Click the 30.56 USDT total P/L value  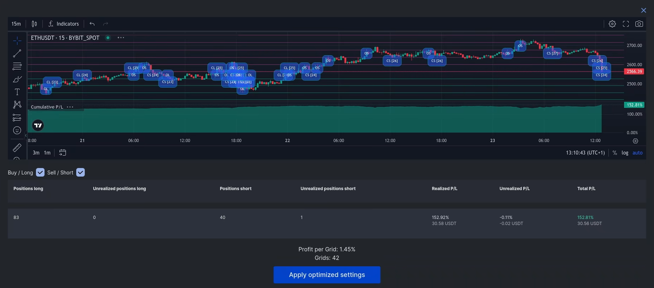tap(590, 224)
